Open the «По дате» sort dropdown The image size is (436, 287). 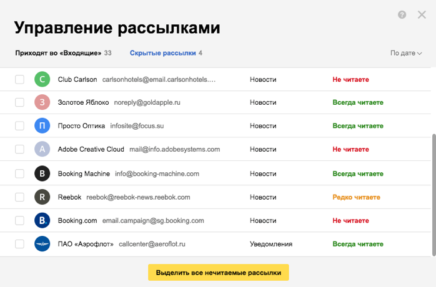(x=406, y=53)
